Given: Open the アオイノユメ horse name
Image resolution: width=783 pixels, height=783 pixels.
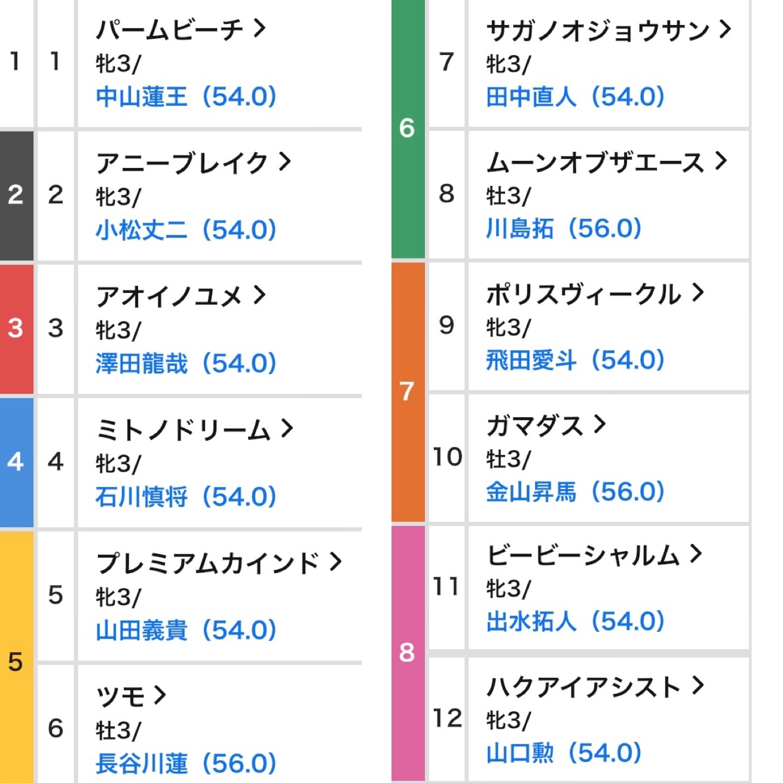Looking at the screenshot, I should [169, 296].
